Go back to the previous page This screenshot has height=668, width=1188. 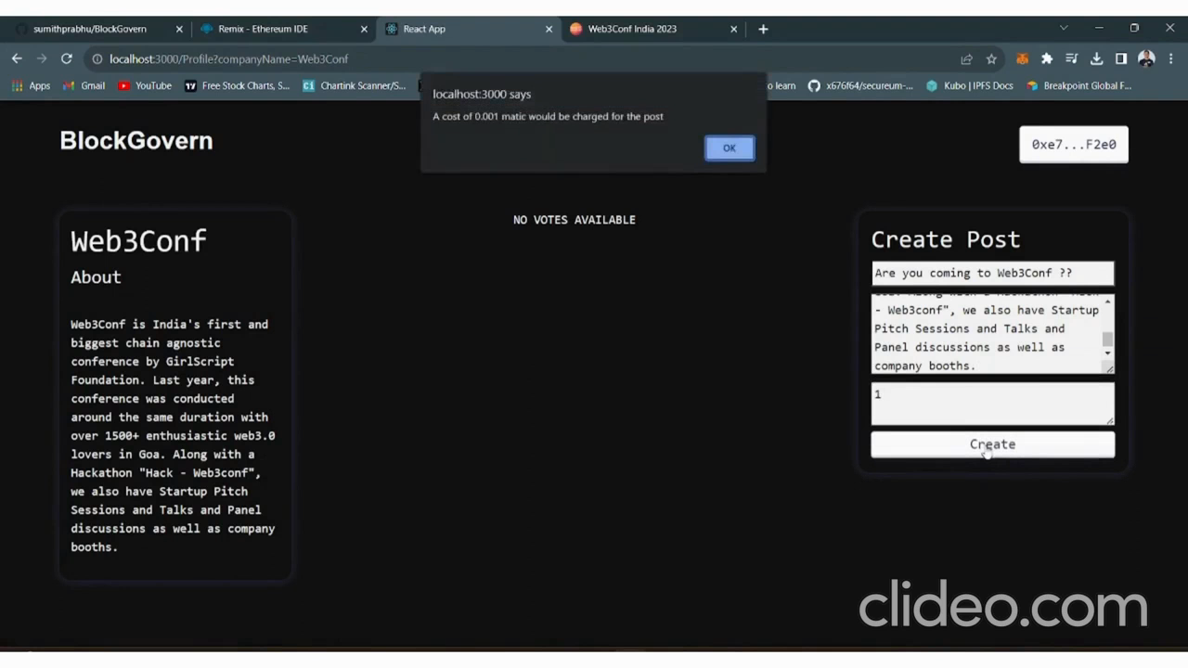17,58
